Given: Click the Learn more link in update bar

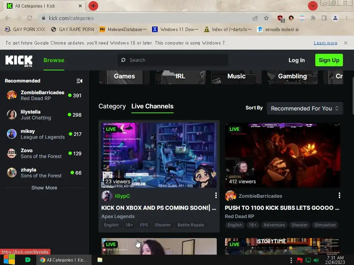Looking at the screenshot, I should pos(325,43).
